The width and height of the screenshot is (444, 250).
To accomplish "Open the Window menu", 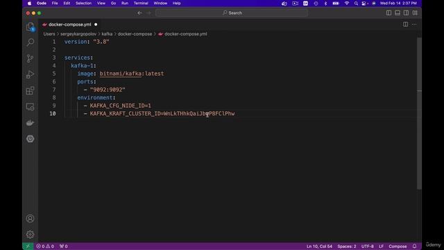I will coord(160,3).
